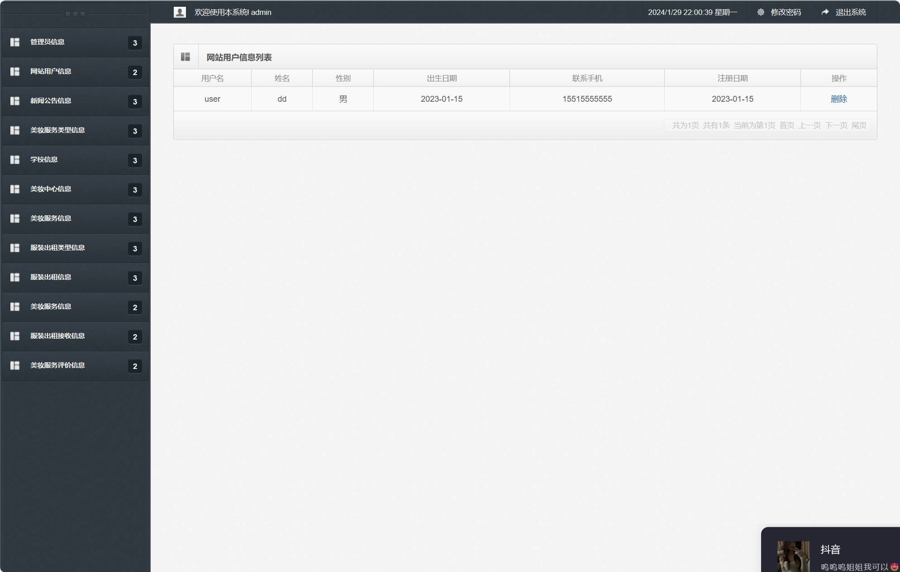Click the grid icon next to 管理员信息
Viewport: 900px width, 572px height.
pos(15,42)
